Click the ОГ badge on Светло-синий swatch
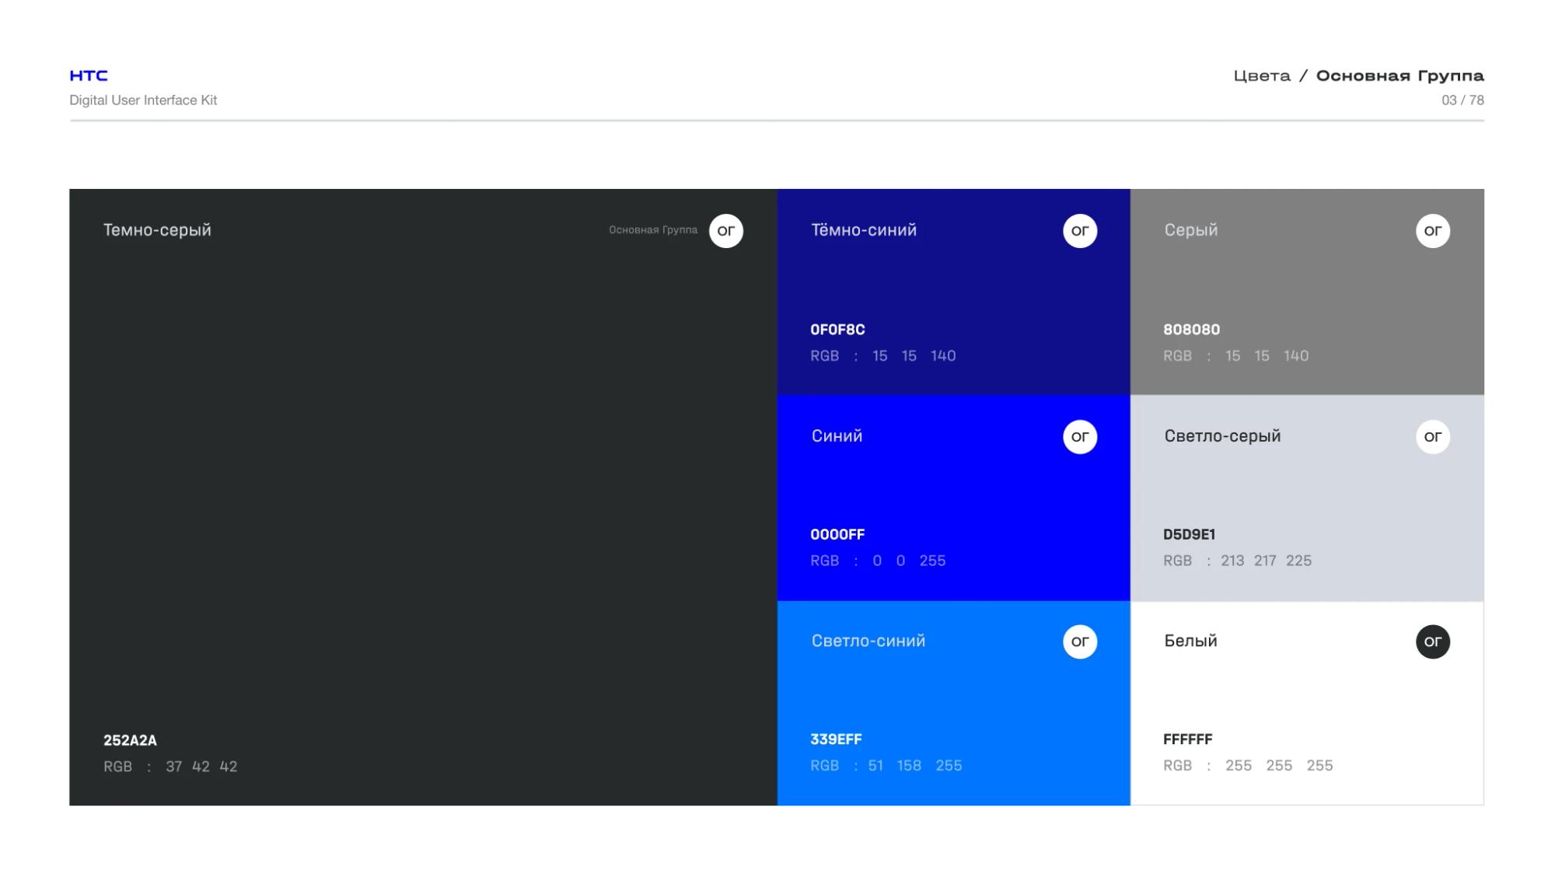The width and height of the screenshot is (1555, 874). 1080,642
